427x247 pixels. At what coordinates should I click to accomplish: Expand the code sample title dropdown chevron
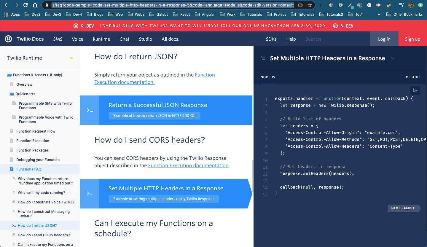(x=393, y=58)
